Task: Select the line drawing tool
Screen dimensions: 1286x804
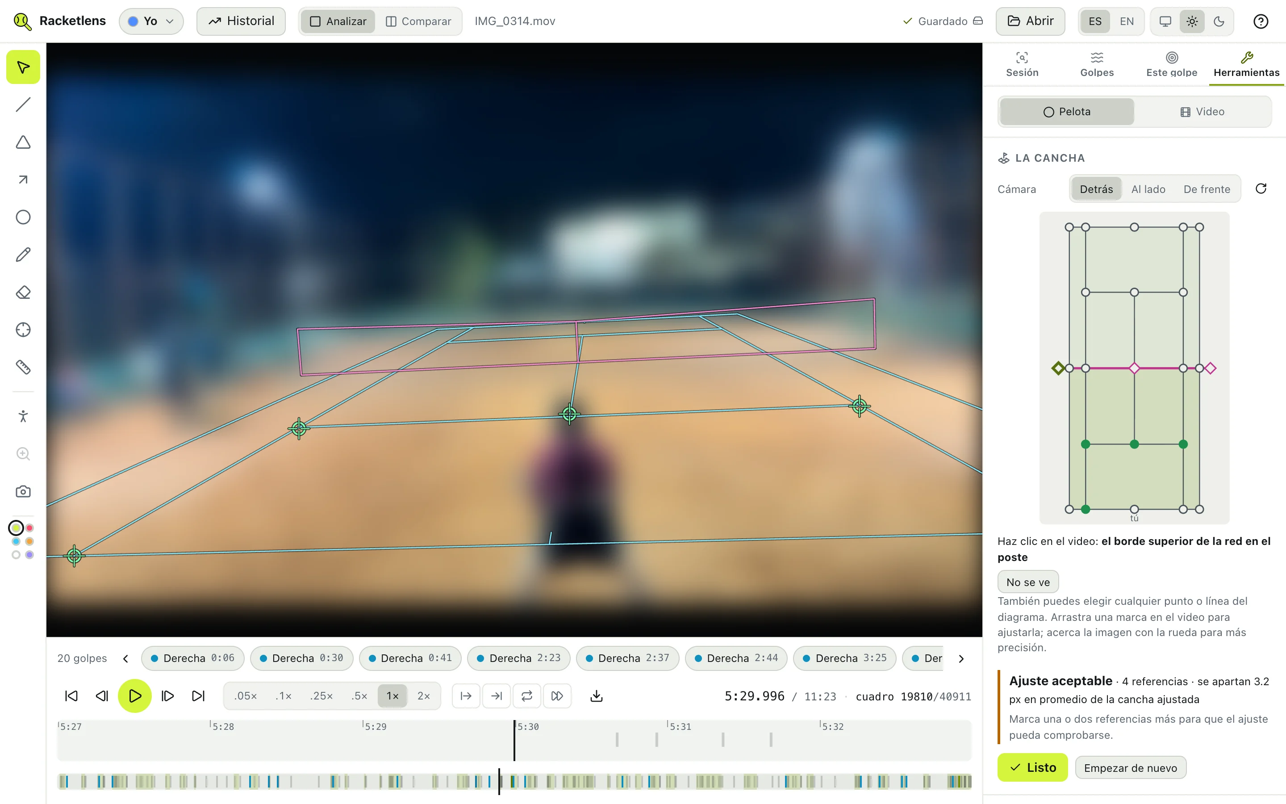Action: click(23, 105)
